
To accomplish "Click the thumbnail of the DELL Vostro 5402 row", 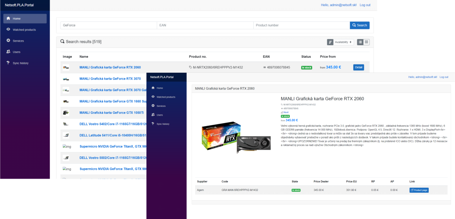I will 66,124.
